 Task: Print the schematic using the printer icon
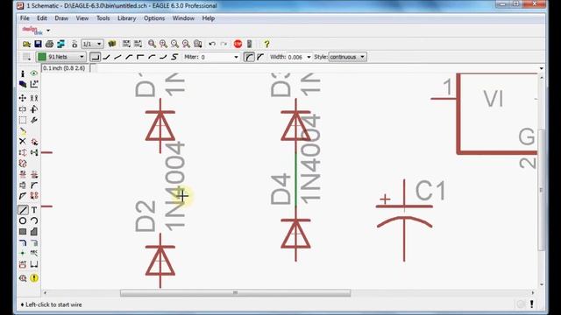pyautogui.click(x=49, y=44)
